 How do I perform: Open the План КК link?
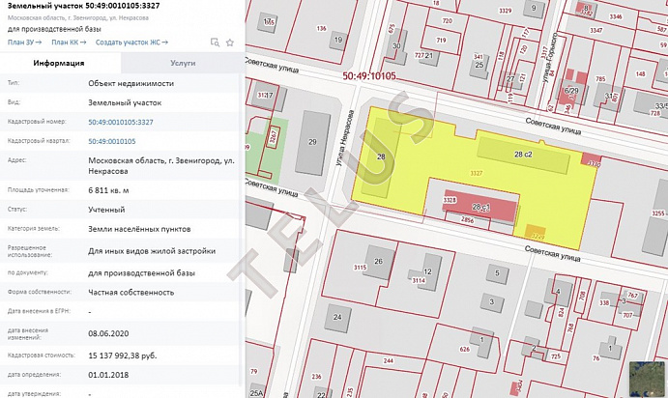(69, 43)
